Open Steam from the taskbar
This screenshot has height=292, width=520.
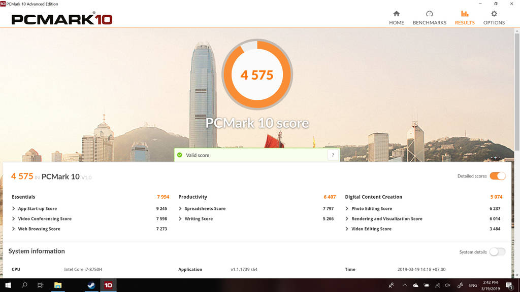click(90, 285)
